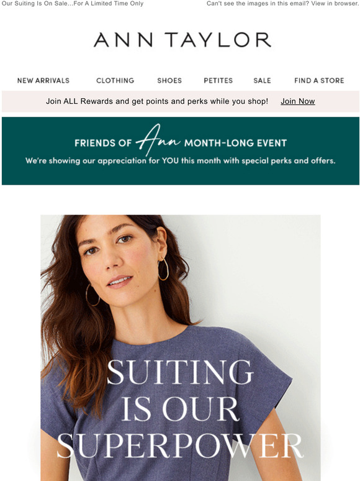Click the Join Now link
The height and width of the screenshot is (481, 360).
pos(298,101)
